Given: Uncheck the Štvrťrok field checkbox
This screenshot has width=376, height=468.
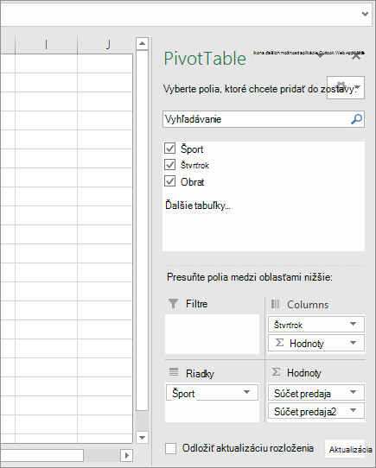Looking at the screenshot, I should point(169,164).
